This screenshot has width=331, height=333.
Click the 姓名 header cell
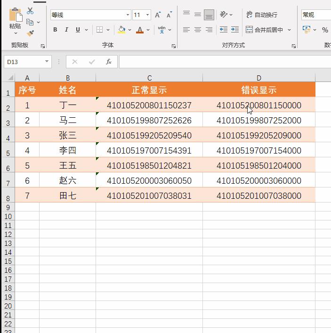click(67, 89)
